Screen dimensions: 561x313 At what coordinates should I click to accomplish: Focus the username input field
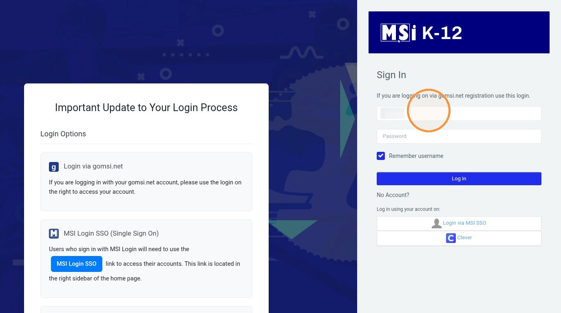459,114
